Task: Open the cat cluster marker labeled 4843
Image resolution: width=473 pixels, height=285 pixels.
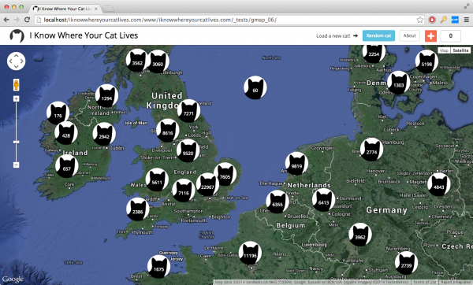Action: (x=439, y=184)
